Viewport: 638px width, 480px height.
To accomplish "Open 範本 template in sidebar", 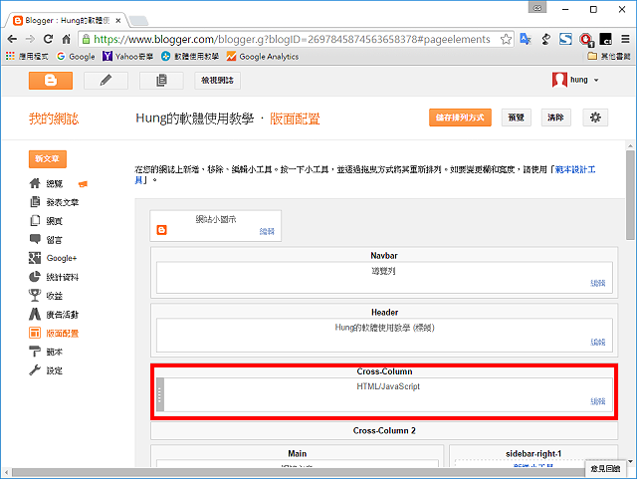I will coord(54,353).
